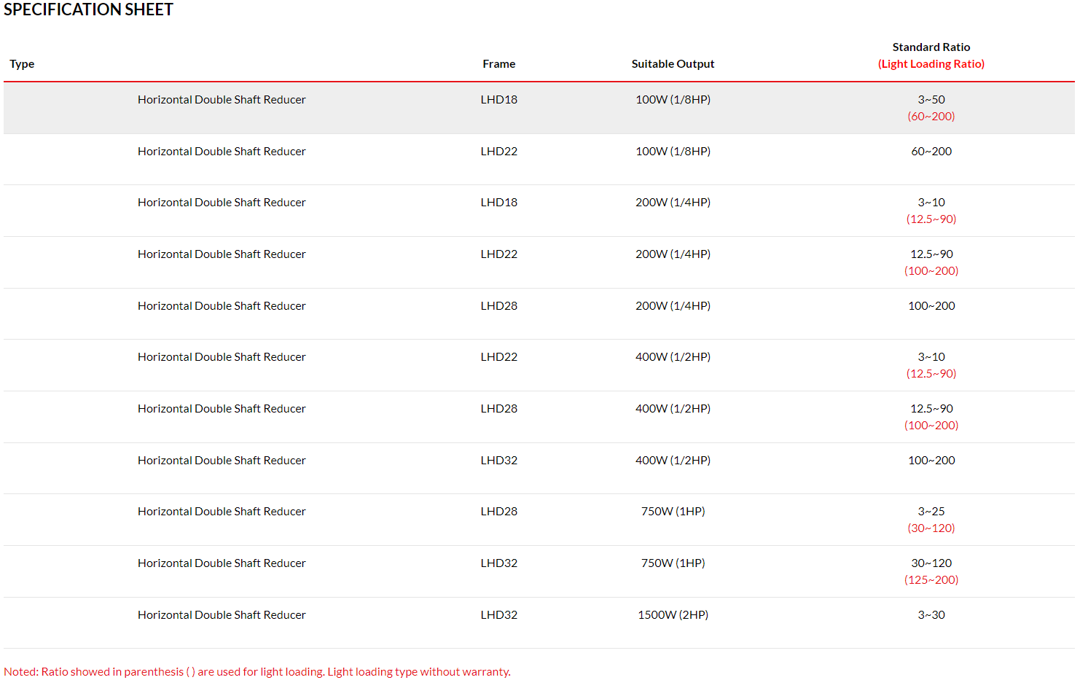The width and height of the screenshot is (1080, 680).
Task: Click the Standard Ratio header label
Action: (x=931, y=47)
